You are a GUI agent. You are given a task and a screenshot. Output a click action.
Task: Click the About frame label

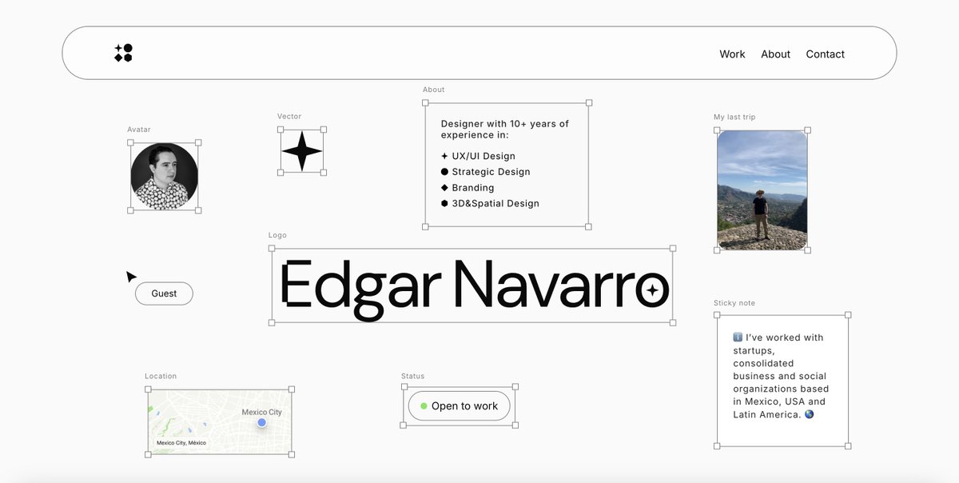point(434,90)
